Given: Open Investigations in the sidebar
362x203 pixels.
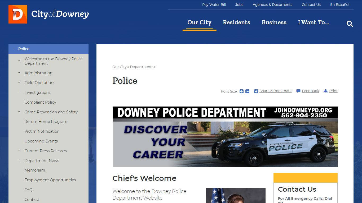Looking at the screenshot, I should tap(37, 93).
